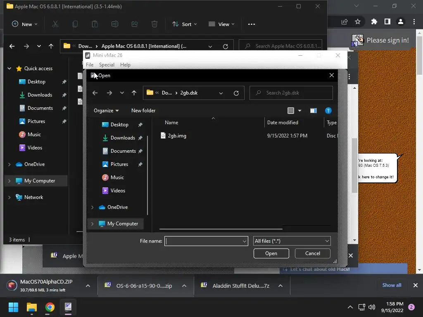Select Music in File Explorer sidebar

click(34, 135)
